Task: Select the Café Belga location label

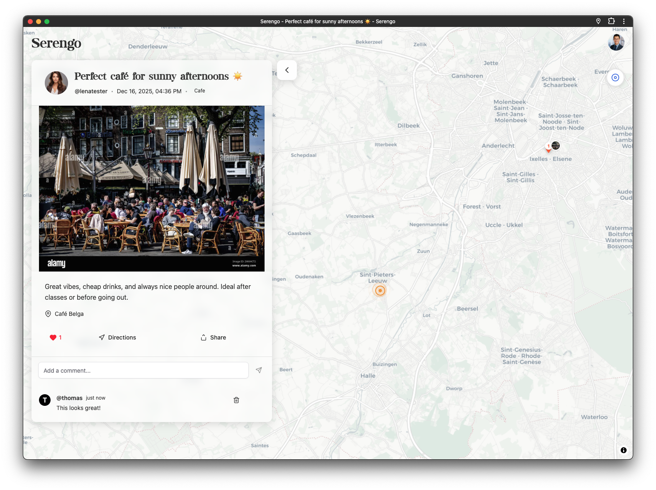Action: click(x=69, y=314)
